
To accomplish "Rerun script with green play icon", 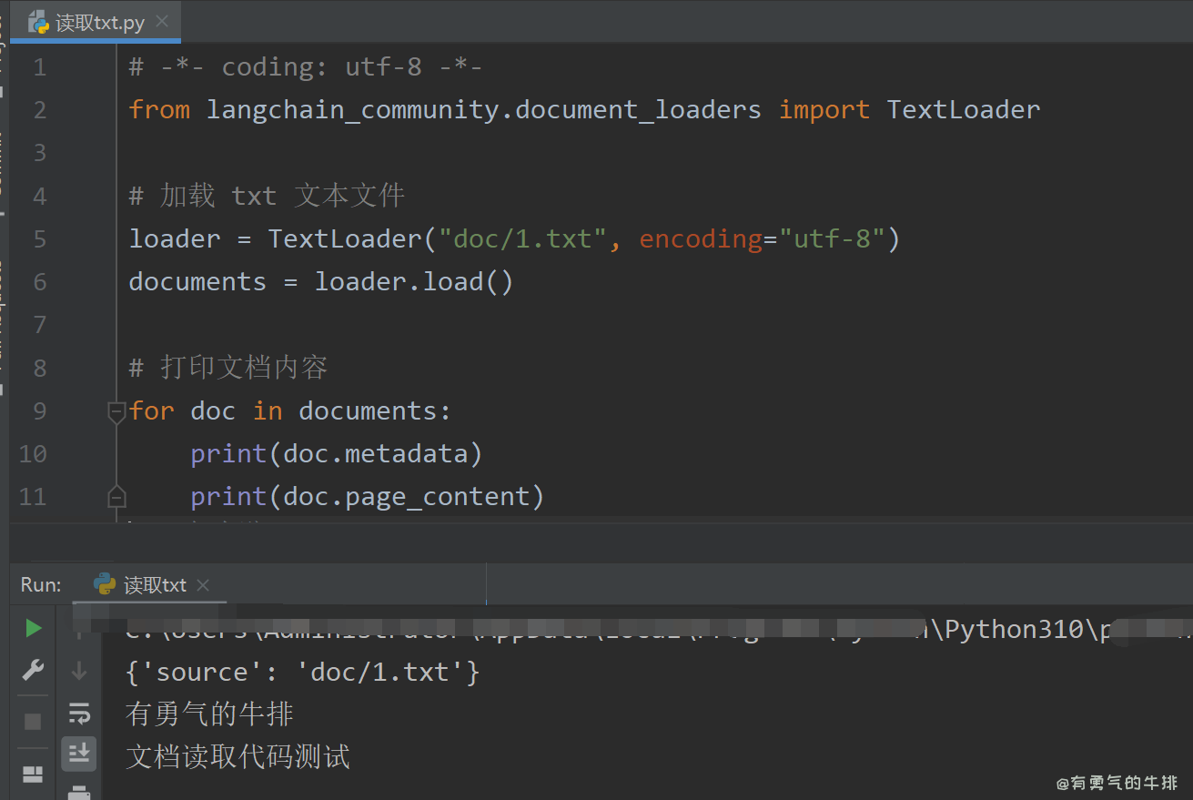I will coord(33,628).
